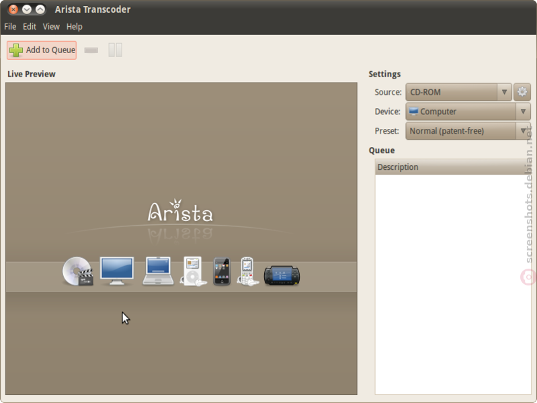The height and width of the screenshot is (403, 537).
Task: Click the DVD disc with clapperboard icon
Action: pos(78,271)
